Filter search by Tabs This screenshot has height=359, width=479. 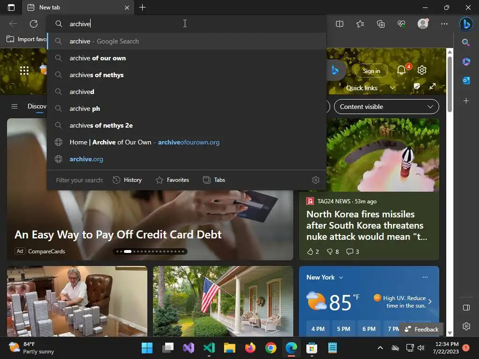coord(214,180)
